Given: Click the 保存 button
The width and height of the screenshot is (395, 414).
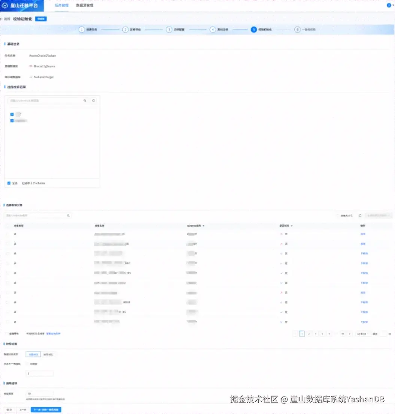Looking at the screenshot, I should click(x=9, y=410).
